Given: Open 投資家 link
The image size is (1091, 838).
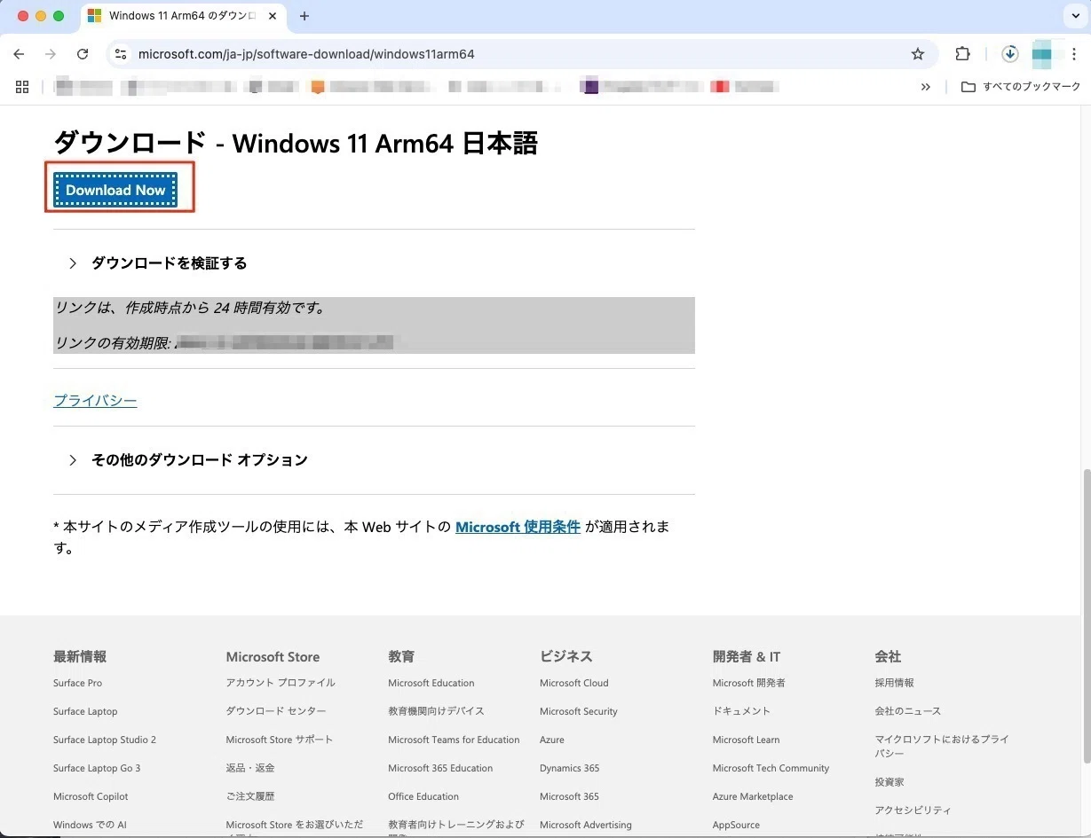Looking at the screenshot, I should point(889,782).
